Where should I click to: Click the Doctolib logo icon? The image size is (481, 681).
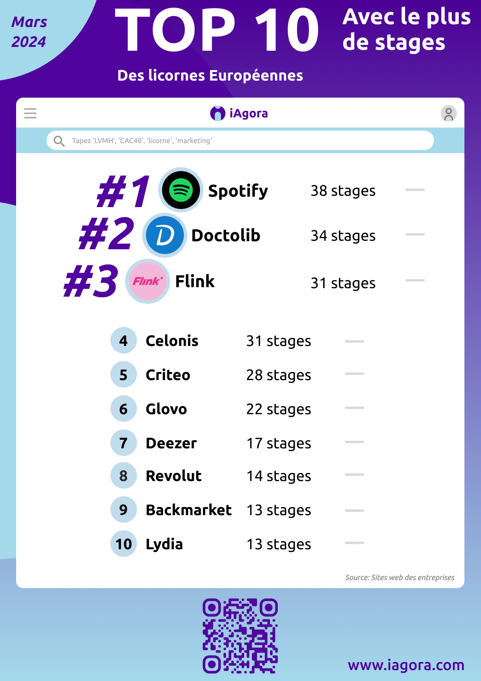point(164,235)
